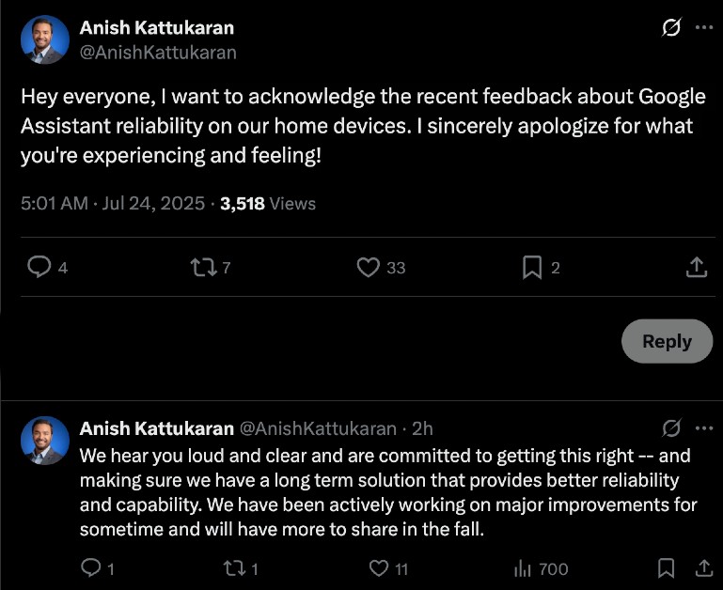The height and width of the screenshot is (590, 723).
Task: Share the reply tweet
Action: click(x=702, y=568)
